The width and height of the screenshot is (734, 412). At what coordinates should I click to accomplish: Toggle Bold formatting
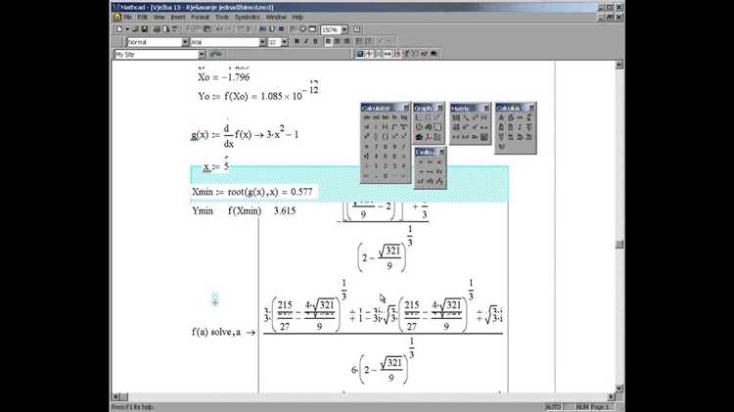[x=297, y=42]
